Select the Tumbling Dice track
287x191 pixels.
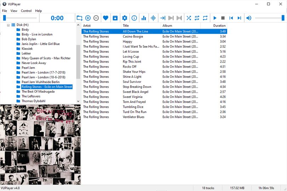click(x=154, y=107)
